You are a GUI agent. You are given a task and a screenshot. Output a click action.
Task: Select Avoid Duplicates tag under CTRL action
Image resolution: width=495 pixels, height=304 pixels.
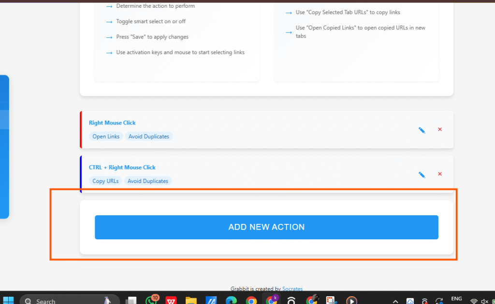pyautogui.click(x=148, y=181)
